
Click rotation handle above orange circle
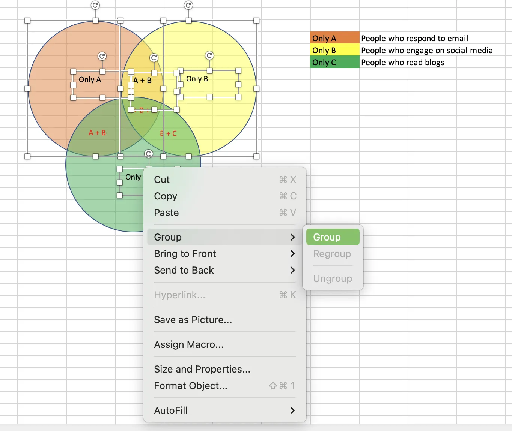click(x=95, y=5)
